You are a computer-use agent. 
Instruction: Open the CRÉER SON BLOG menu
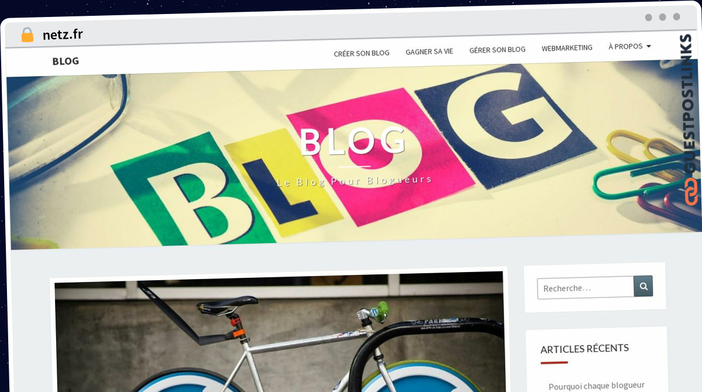coord(362,53)
